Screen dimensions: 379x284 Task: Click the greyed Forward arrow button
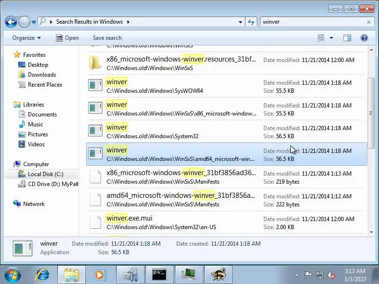(x=24, y=22)
